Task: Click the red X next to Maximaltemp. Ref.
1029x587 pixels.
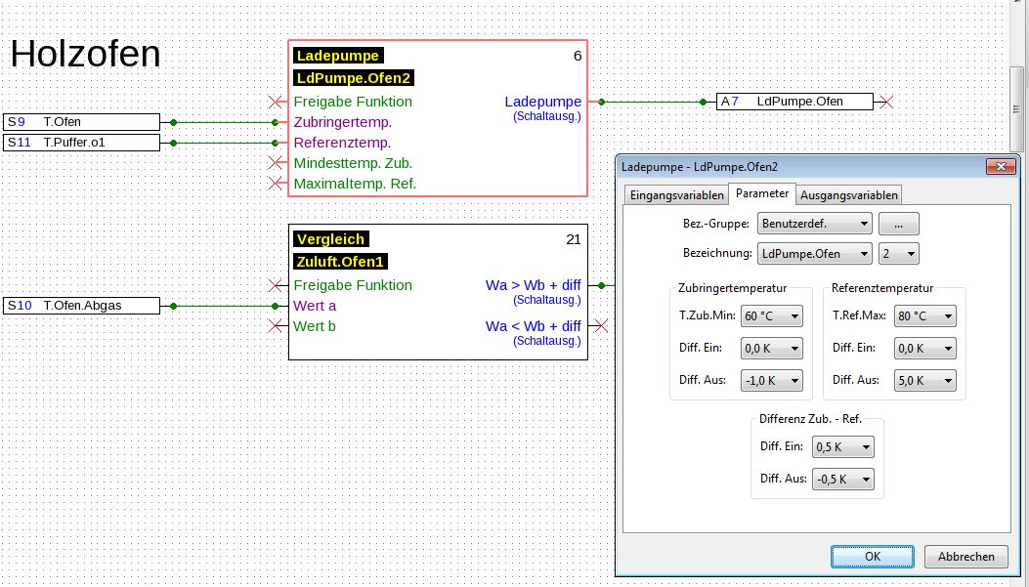Action: click(x=277, y=184)
